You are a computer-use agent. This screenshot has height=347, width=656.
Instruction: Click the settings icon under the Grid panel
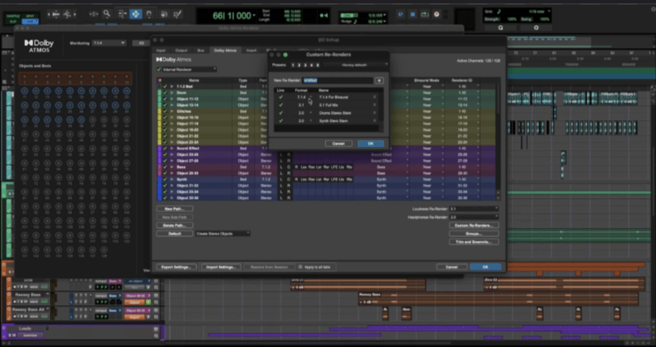[537, 28]
